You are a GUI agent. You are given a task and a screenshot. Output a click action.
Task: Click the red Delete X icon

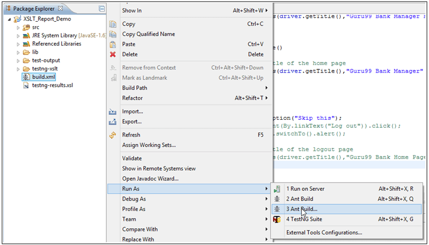113,55
